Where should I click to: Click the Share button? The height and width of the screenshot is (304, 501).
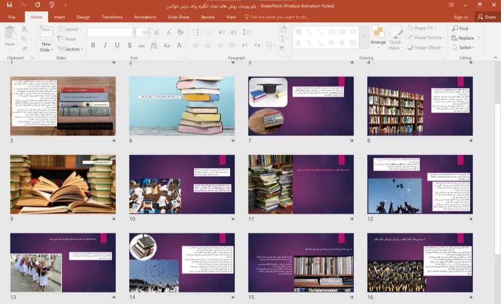pos(486,17)
